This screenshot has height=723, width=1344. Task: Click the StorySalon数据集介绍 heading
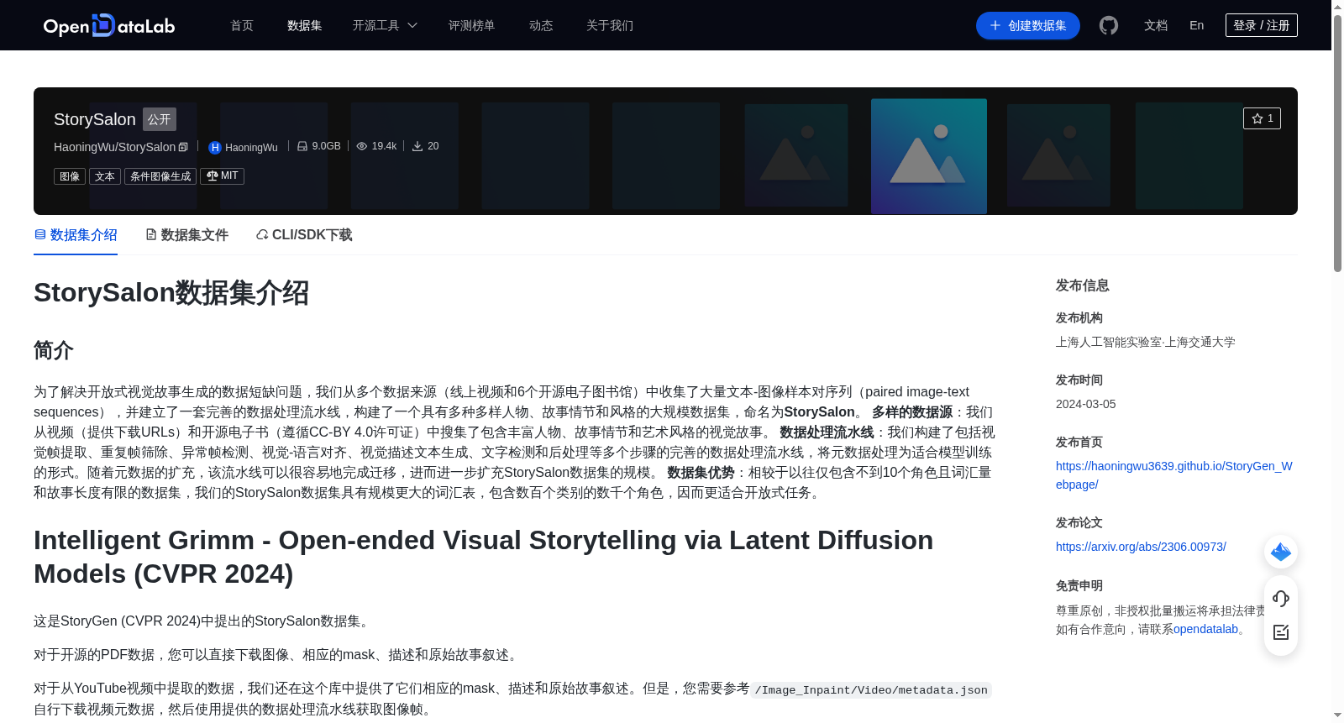click(x=171, y=293)
